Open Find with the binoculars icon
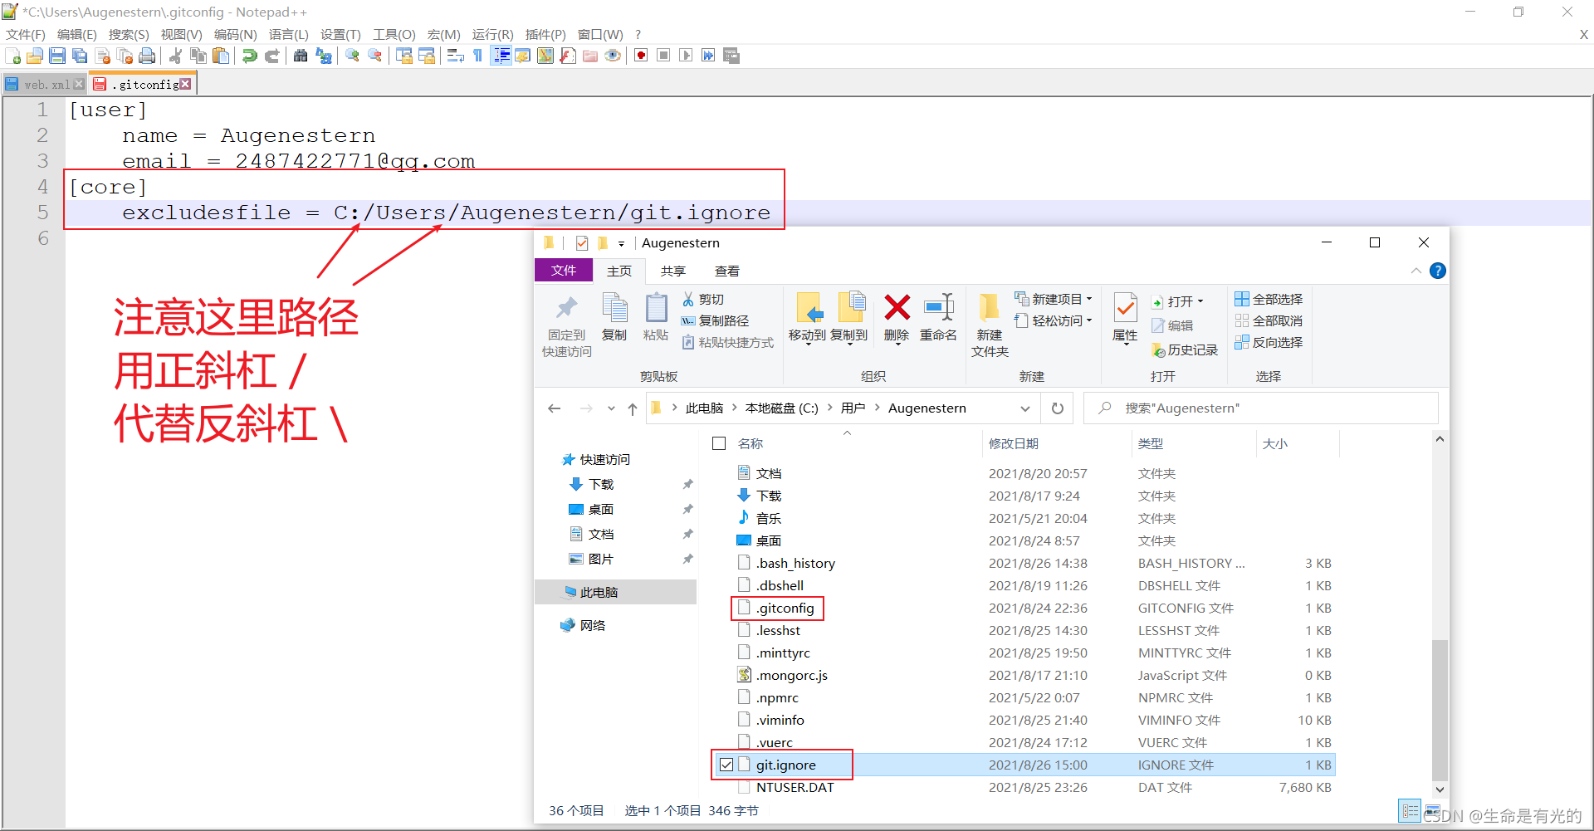The height and width of the screenshot is (831, 1594). coord(301,56)
